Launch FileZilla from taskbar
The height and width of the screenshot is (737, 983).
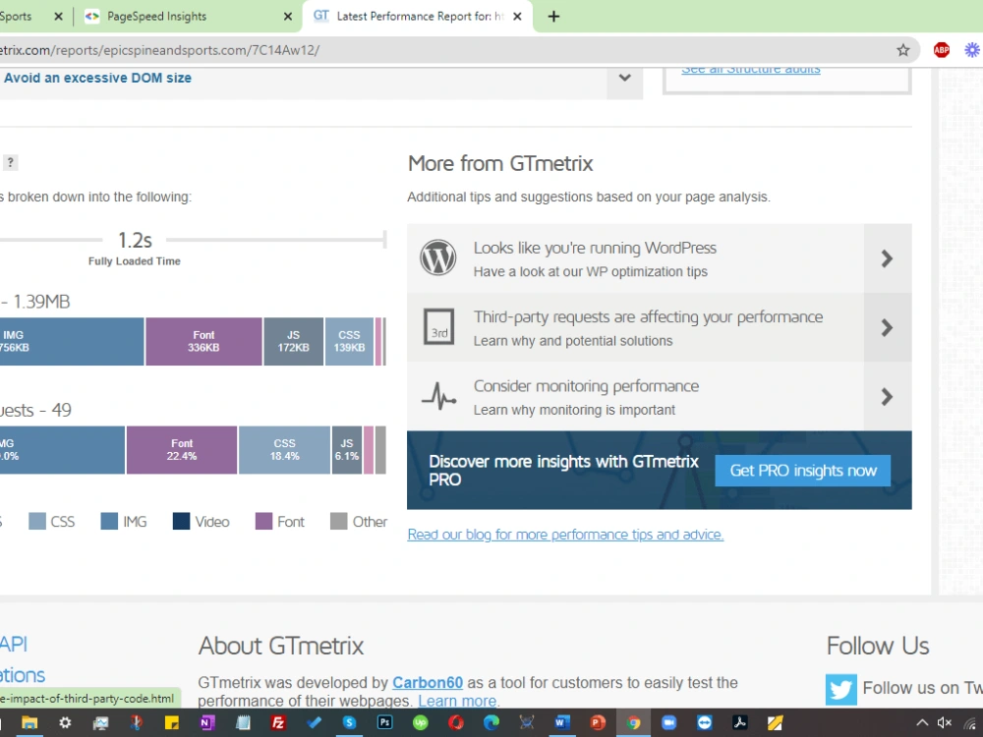pyautogui.click(x=278, y=722)
